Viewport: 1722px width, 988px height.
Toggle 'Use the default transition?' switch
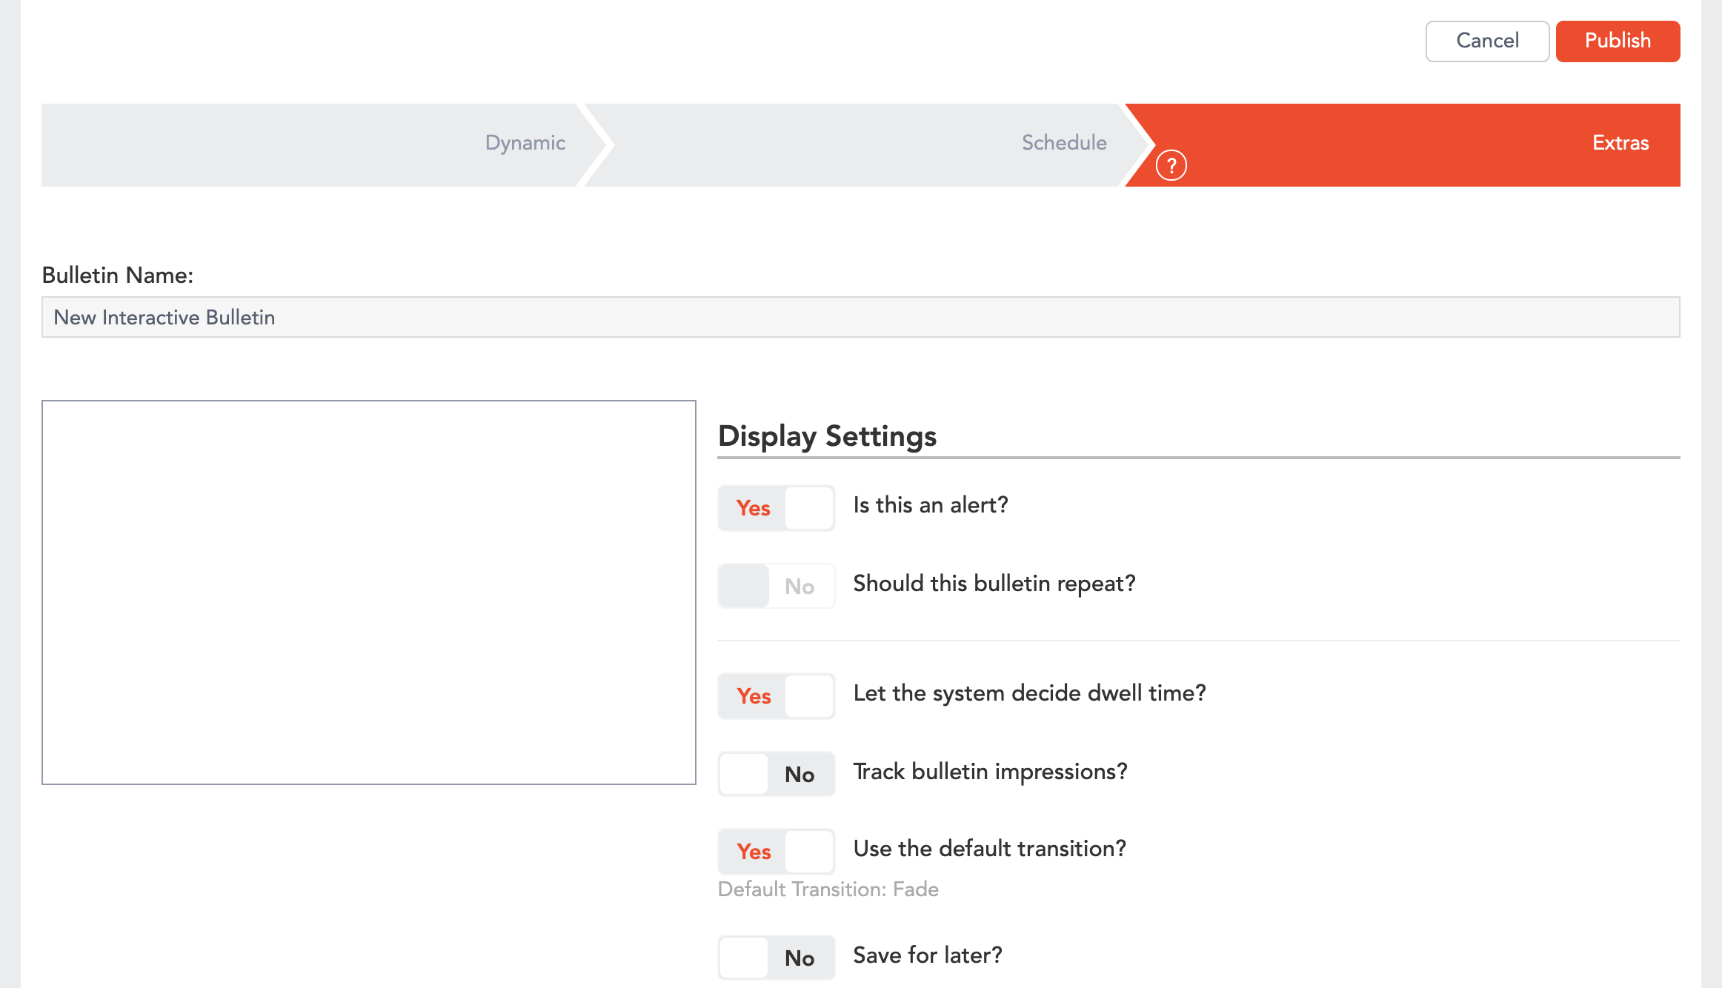(776, 852)
